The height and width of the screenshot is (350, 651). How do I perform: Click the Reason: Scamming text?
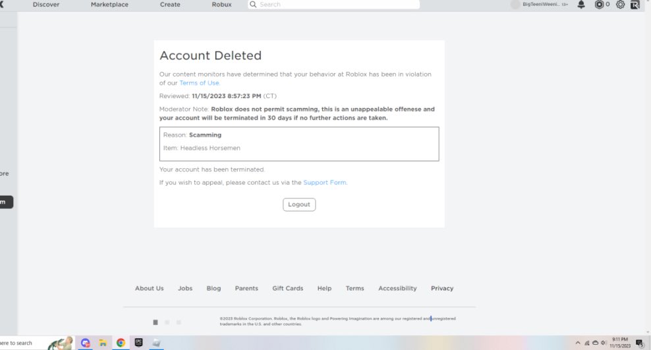pos(192,135)
